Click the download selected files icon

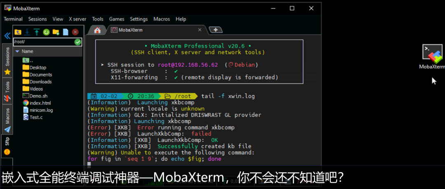pyautogui.click(x=27, y=32)
